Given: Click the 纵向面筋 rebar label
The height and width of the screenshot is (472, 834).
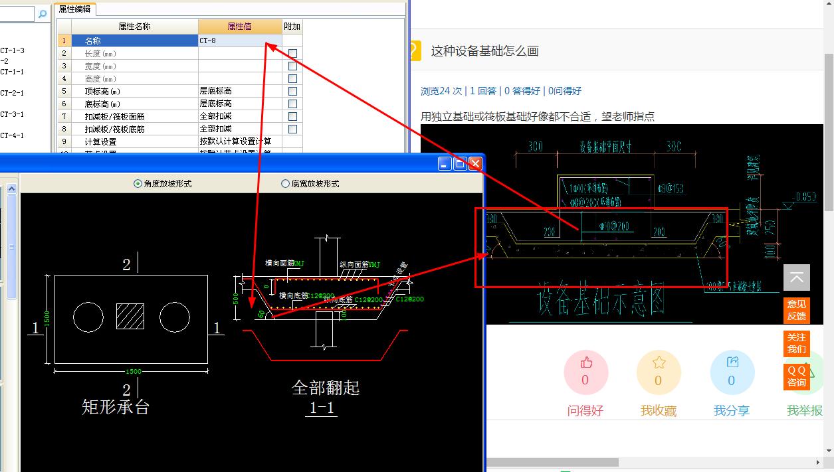Looking at the screenshot, I should click(354, 264).
